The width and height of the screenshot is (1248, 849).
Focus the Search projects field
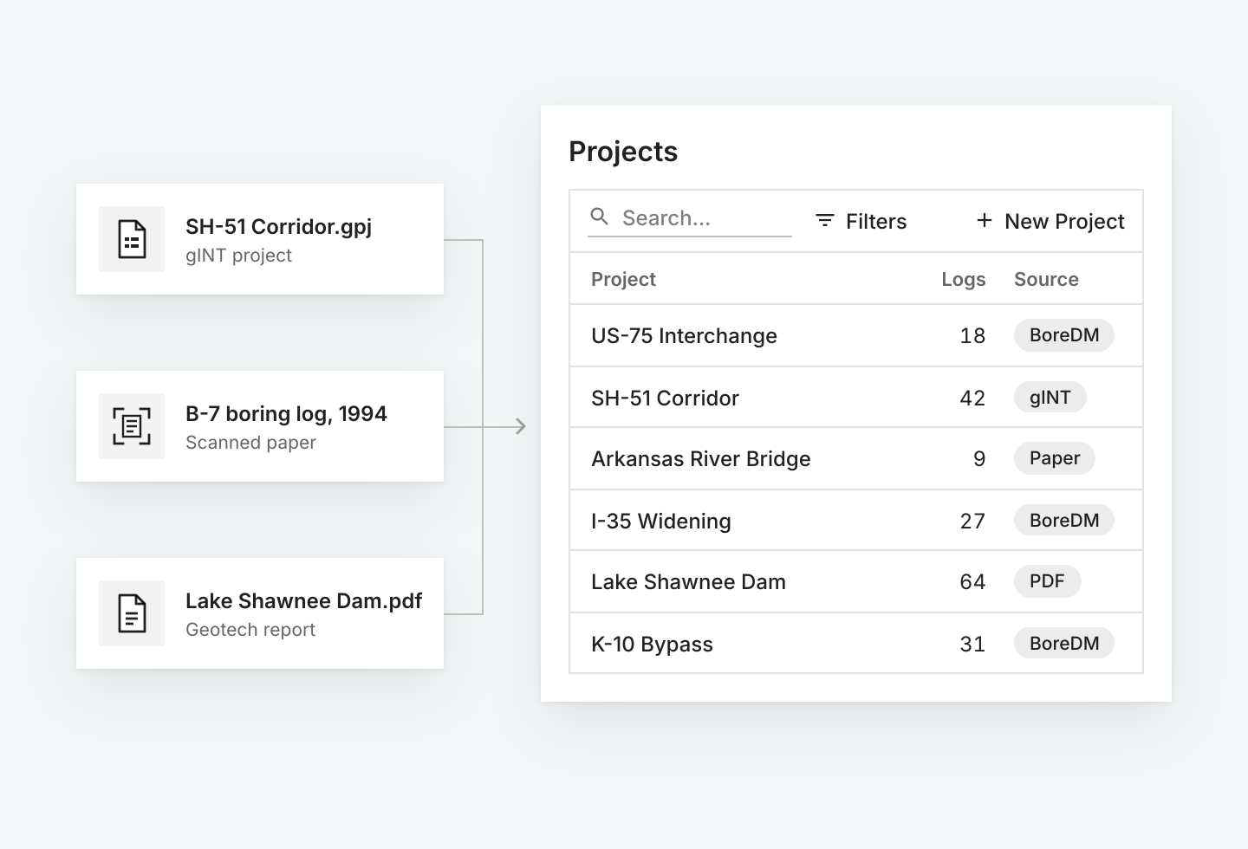click(690, 218)
